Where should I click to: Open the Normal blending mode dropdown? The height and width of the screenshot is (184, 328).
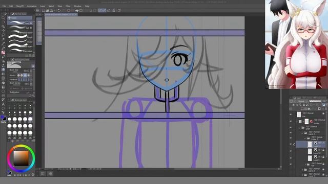coord(302,101)
